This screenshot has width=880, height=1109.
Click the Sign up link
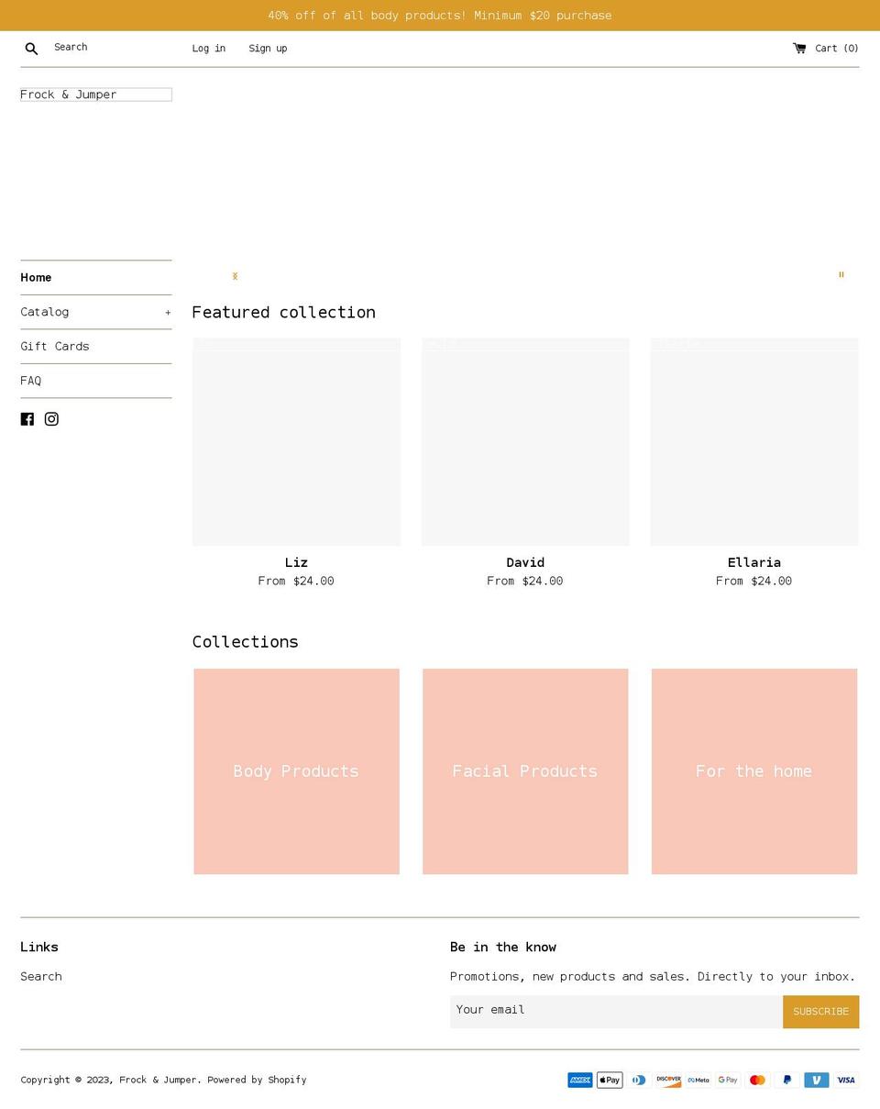[x=268, y=48]
